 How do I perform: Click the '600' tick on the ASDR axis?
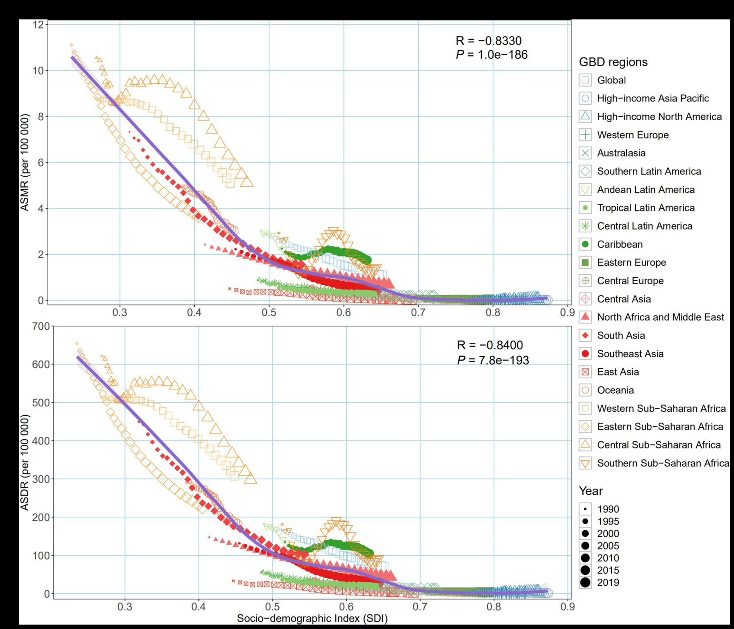(x=41, y=365)
